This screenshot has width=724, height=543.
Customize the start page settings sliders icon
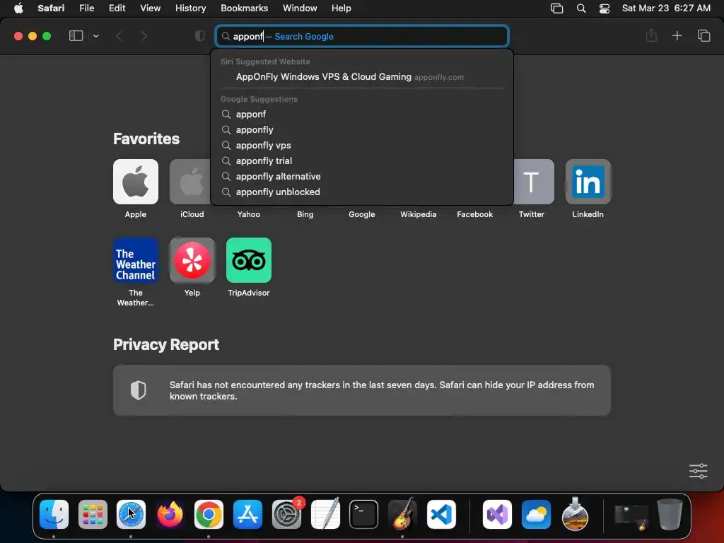tap(698, 471)
